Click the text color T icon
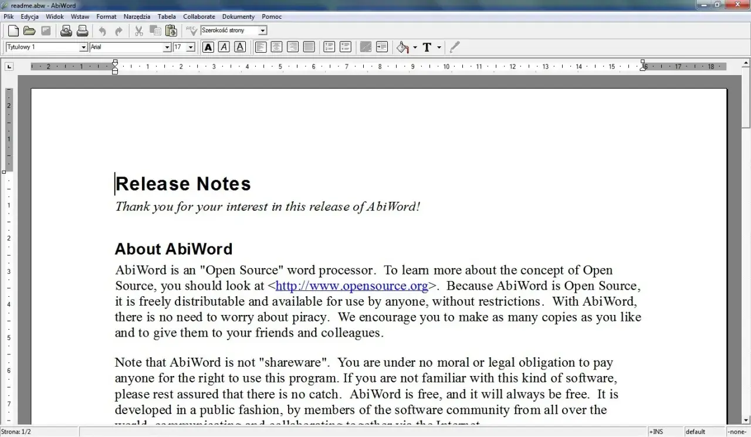The image size is (751, 437). 427,47
